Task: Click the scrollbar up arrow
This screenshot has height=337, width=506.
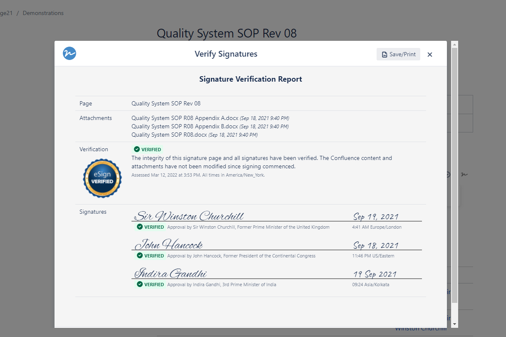Action: [454, 44]
